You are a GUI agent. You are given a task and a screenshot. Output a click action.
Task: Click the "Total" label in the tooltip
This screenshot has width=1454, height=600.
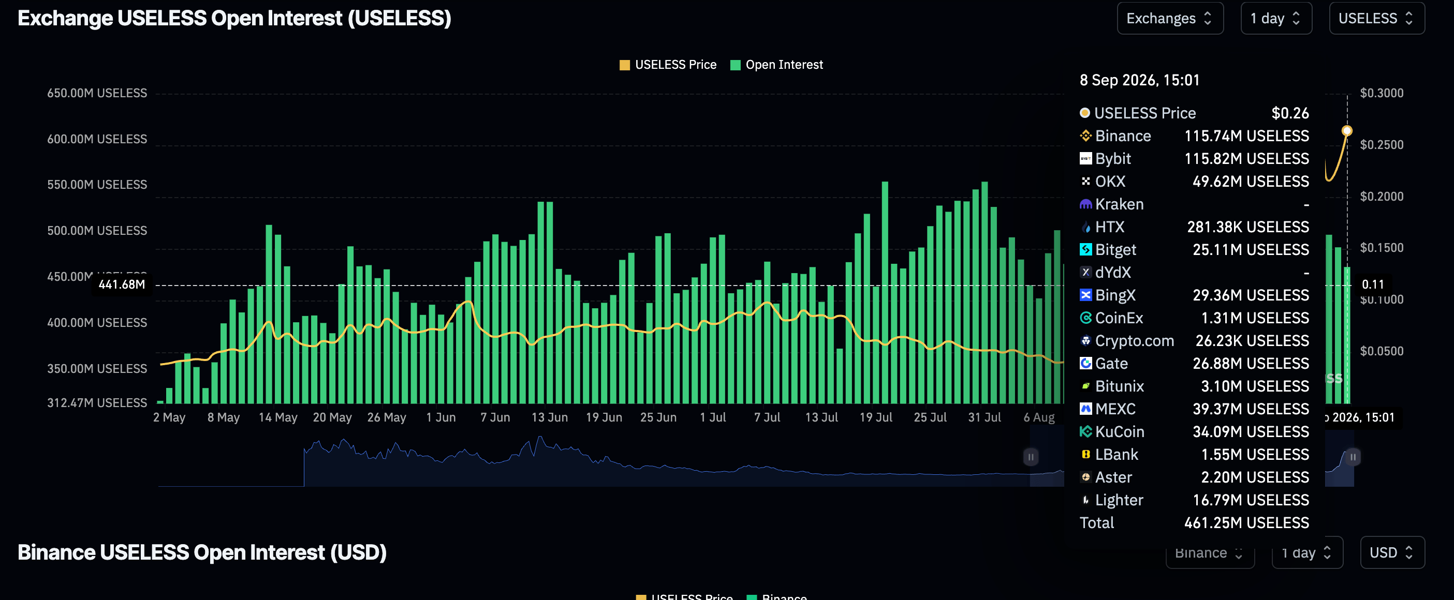(x=1096, y=523)
